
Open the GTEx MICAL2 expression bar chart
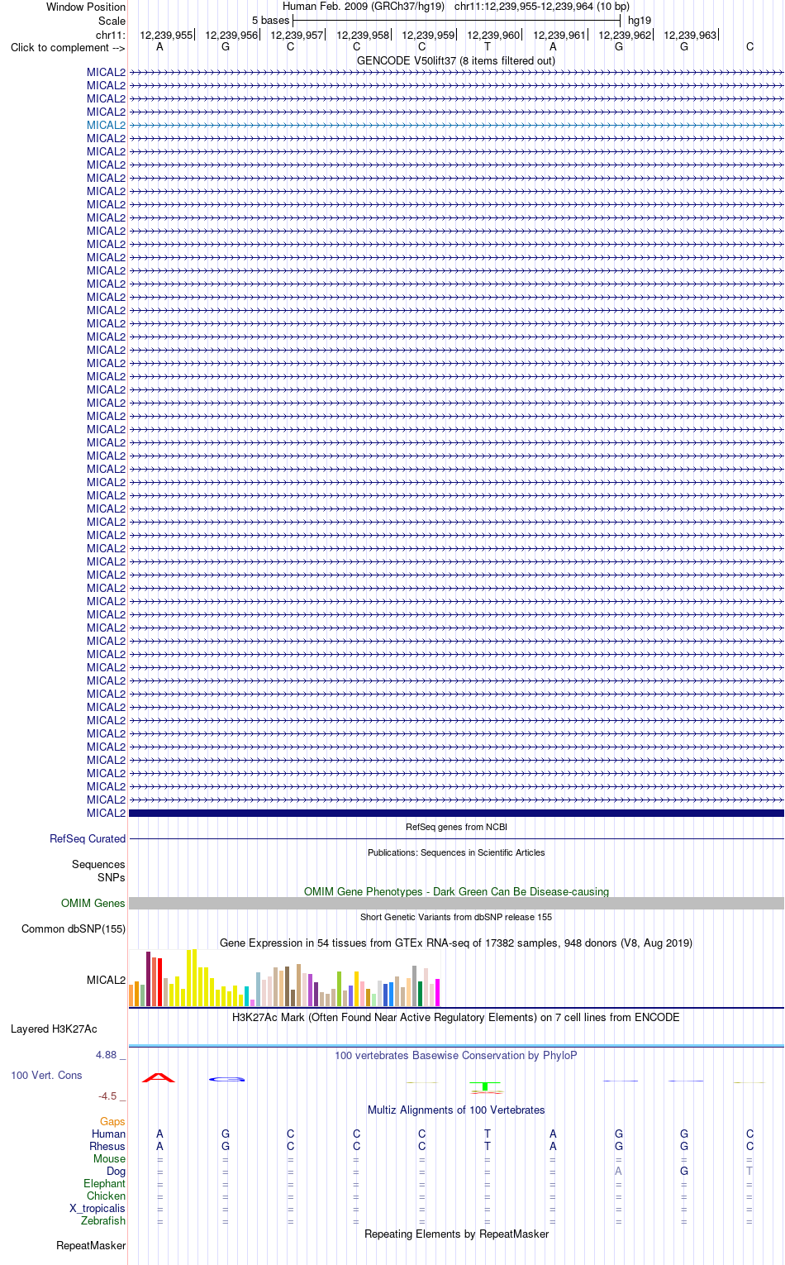point(285,978)
